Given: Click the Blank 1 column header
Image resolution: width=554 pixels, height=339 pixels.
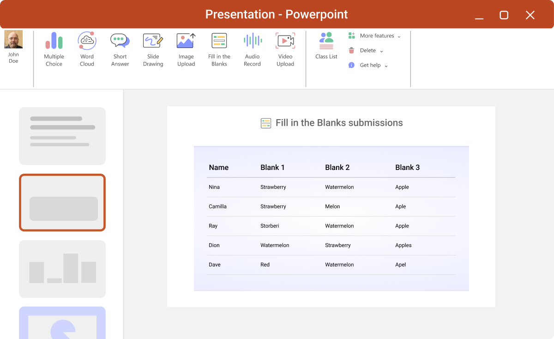Looking at the screenshot, I should 272,168.
